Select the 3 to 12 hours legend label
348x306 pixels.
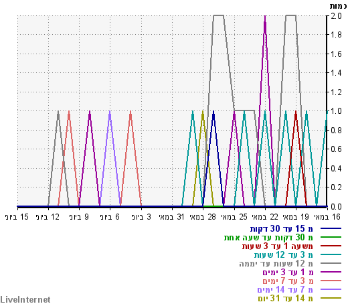(284, 254)
